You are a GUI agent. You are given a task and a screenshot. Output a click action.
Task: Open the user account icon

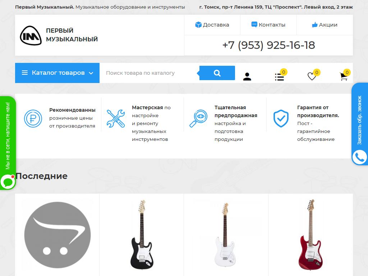pos(247,77)
